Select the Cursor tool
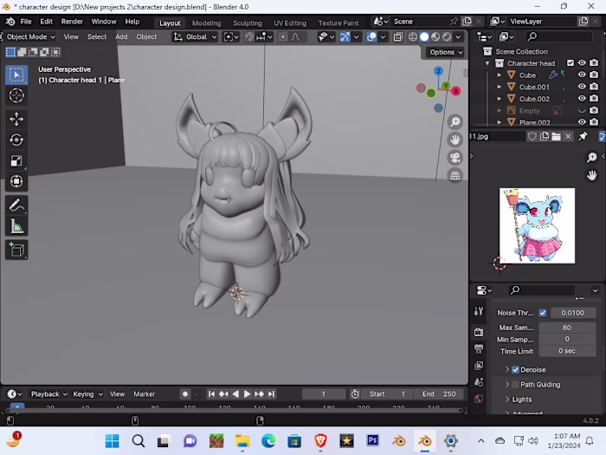The width and height of the screenshot is (606, 455). (16, 95)
